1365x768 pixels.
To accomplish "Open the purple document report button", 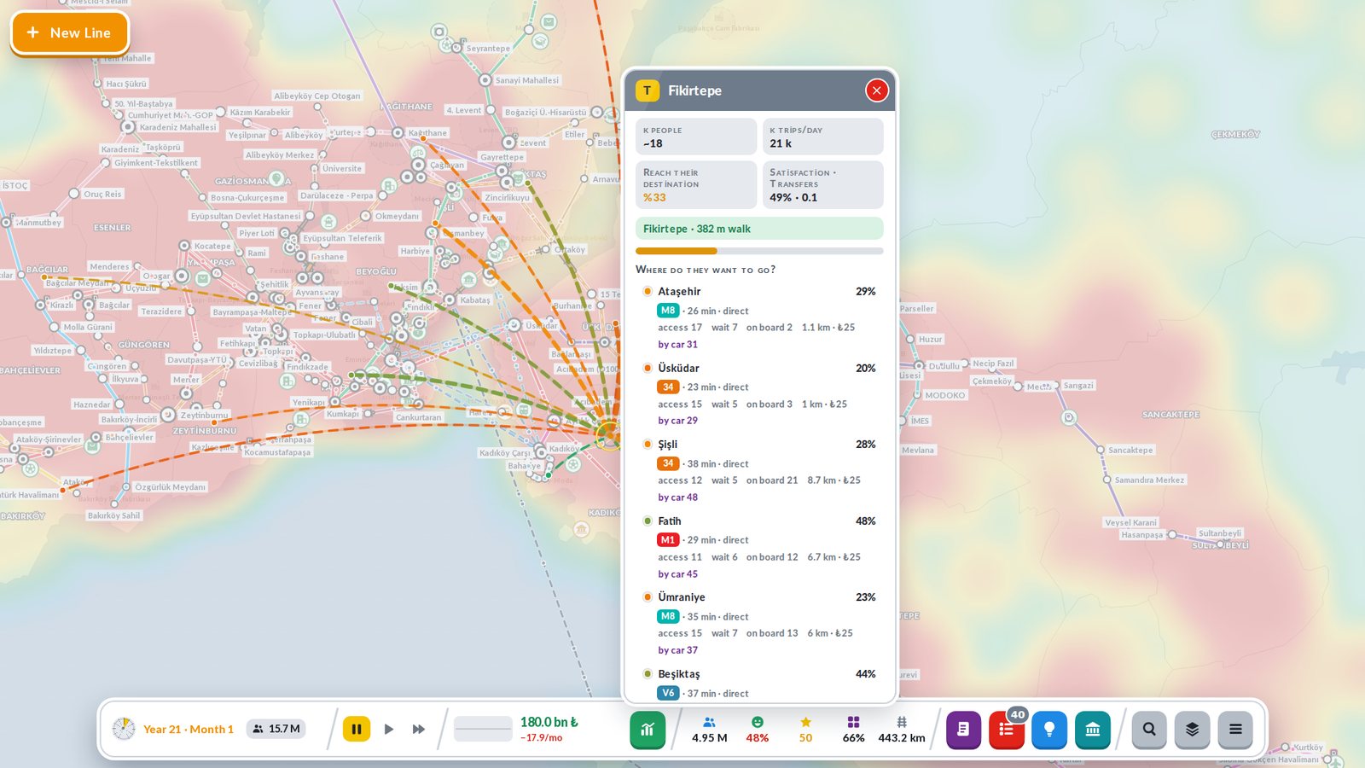I will pos(963,730).
